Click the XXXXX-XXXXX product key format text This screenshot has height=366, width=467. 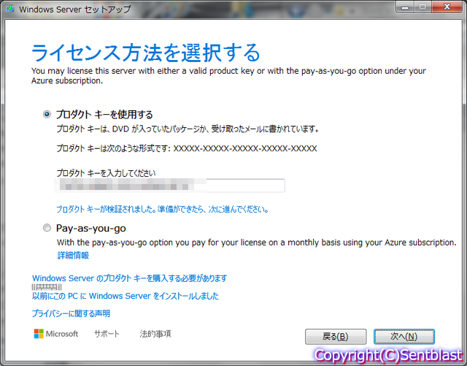pos(245,148)
